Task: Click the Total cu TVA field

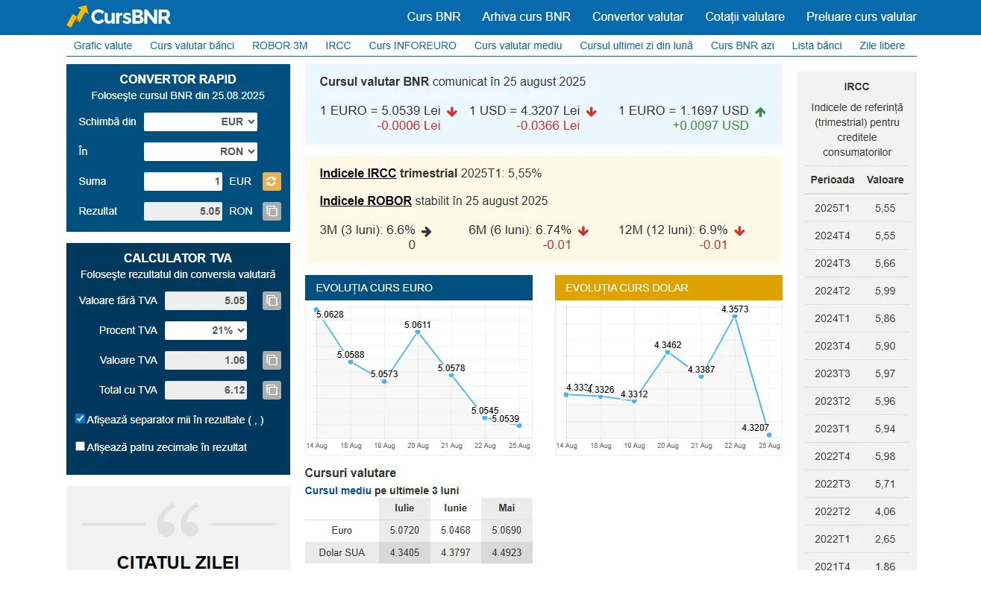Action: (x=206, y=390)
